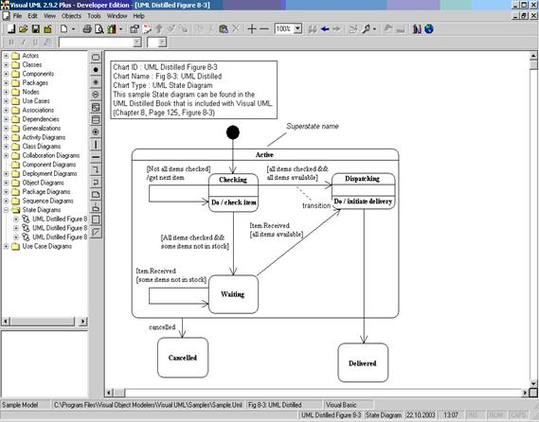The width and height of the screenshot is (539, 422).
Task: Select the plain rectangle palette tool
Action: tap(96, 220)
